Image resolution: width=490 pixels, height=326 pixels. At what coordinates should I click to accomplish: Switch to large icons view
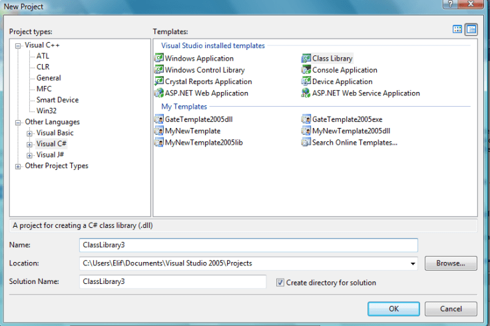(457, 29)
